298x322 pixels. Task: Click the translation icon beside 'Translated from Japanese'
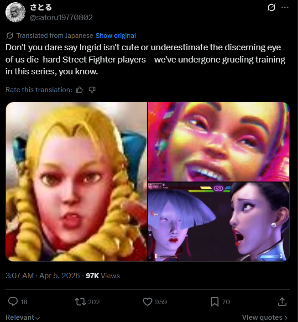10,36
